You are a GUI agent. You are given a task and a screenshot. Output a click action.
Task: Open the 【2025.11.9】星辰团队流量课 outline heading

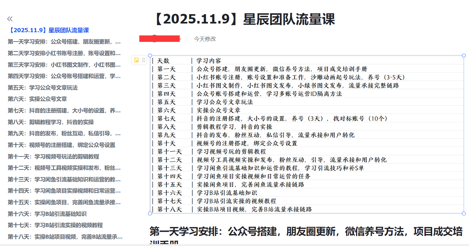[x=48, y=31]
